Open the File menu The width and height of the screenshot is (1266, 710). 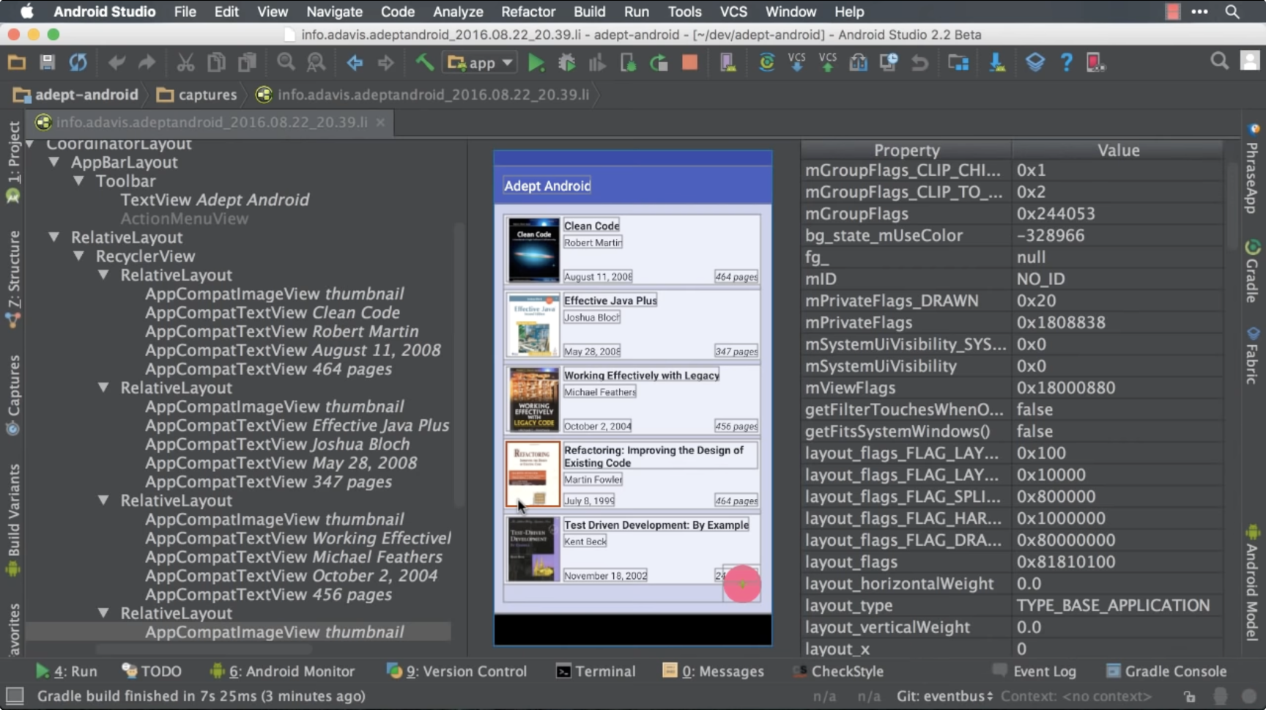point(185,12)
